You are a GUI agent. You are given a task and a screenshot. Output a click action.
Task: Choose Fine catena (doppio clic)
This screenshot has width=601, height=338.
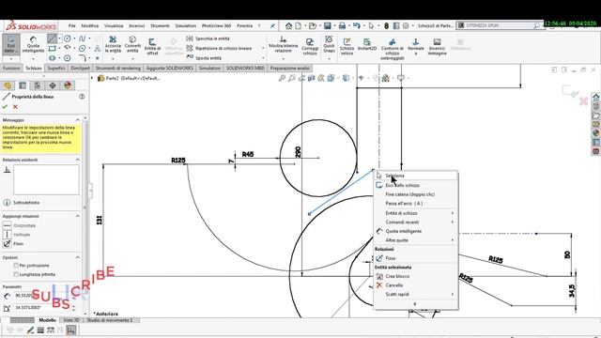click(x=416, y=194)
